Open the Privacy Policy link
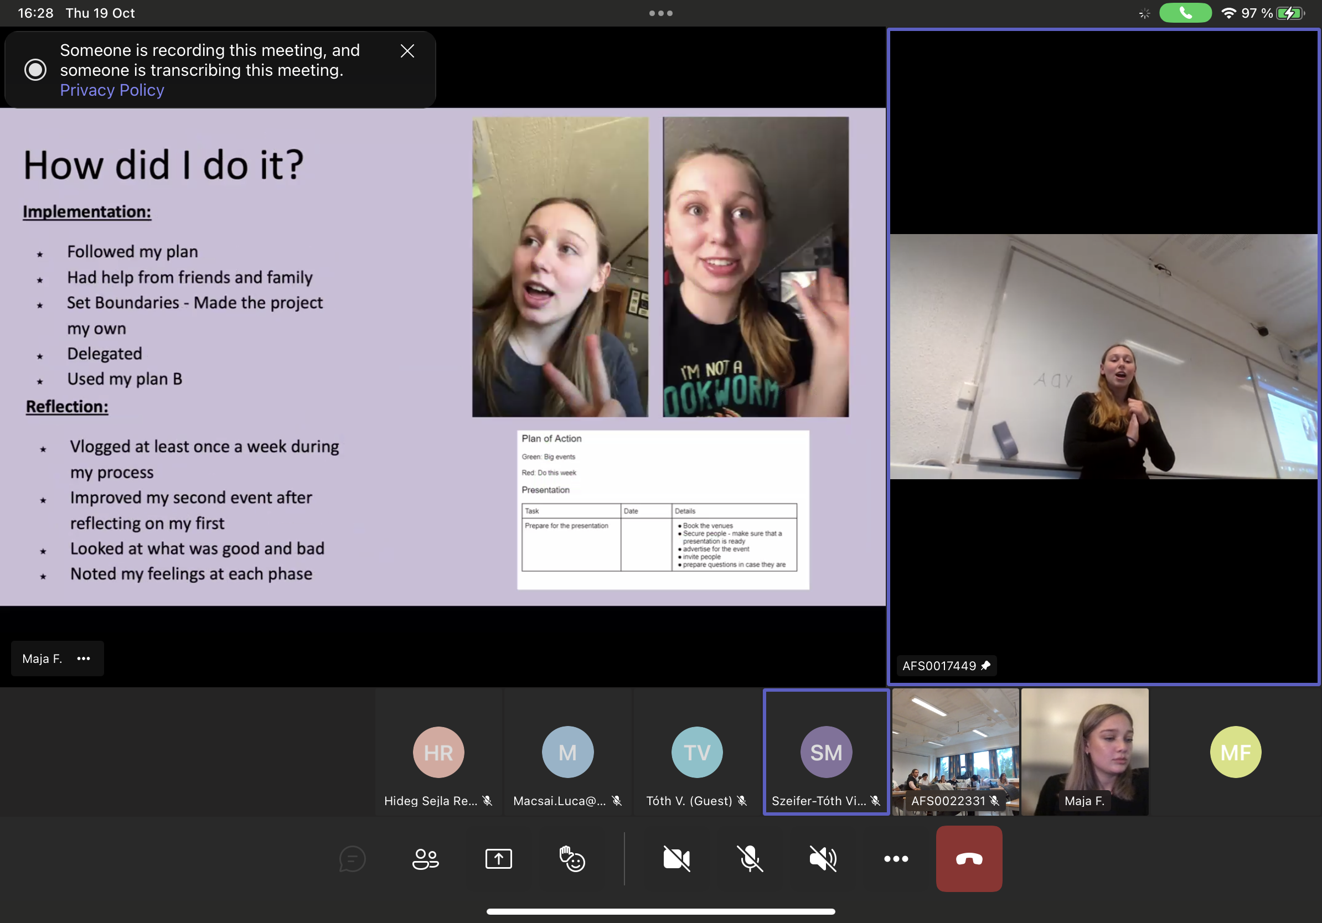1322x923 pixels. click(x=112, y=90)
